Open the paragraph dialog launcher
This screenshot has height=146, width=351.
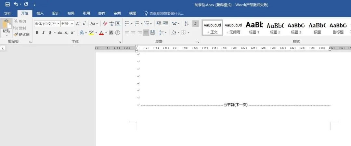pyautogui.click(x=198, y=42)
